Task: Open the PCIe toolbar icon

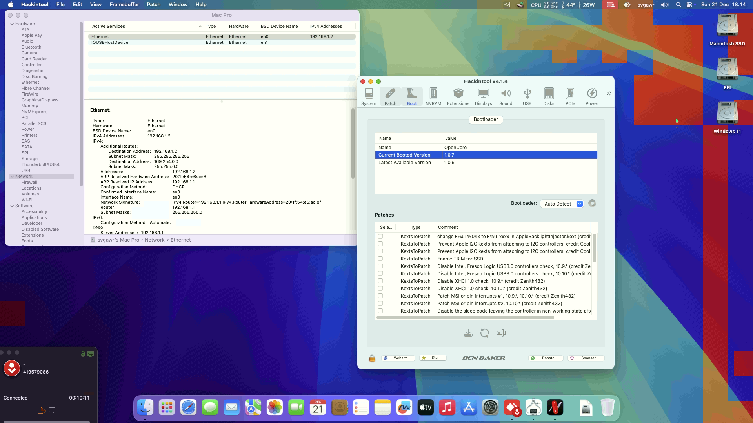Action: [570, 96]
